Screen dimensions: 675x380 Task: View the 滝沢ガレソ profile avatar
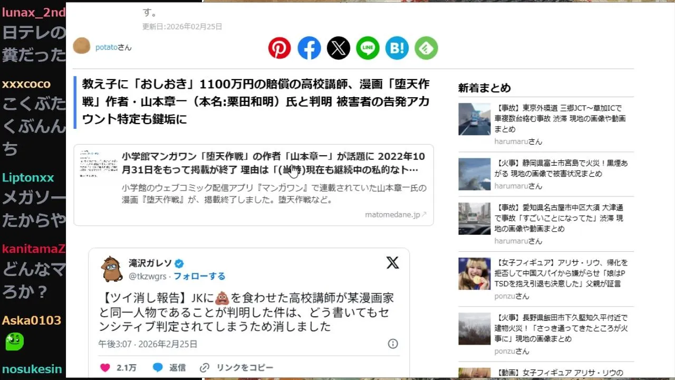(112, 269)
